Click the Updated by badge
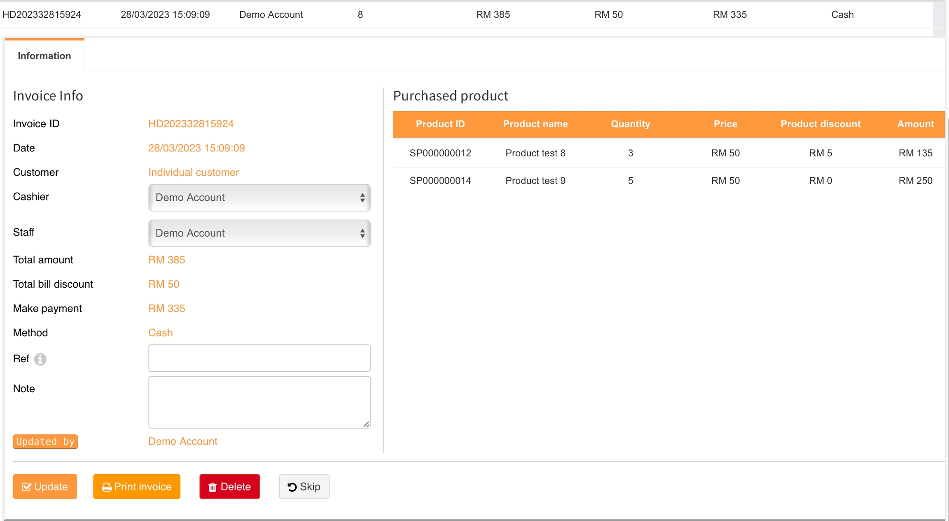The width and height of the screenshot is (949, 521). pos(45,442)
